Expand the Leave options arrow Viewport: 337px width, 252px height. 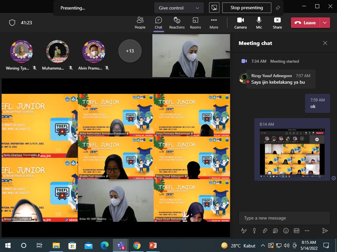(x=325, y=23)
